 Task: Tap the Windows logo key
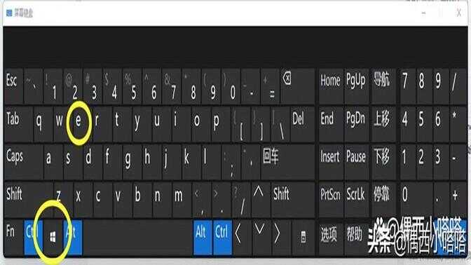point(53,237)
